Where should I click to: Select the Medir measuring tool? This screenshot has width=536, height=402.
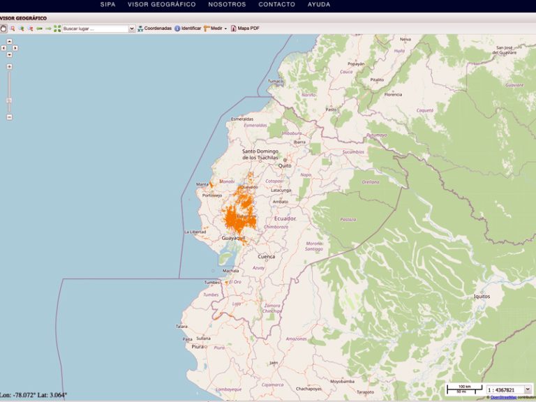pos(213,29)
